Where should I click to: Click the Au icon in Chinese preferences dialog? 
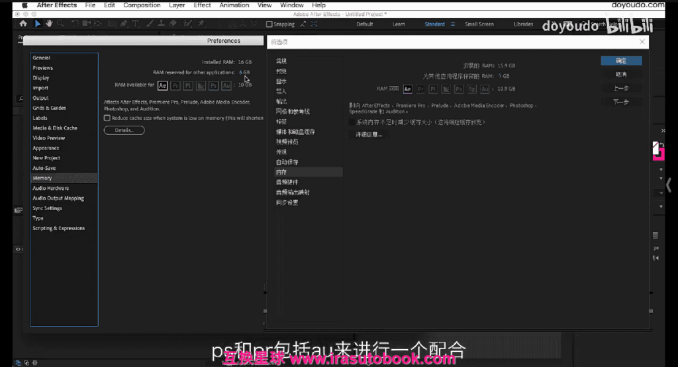click(485, 89)
